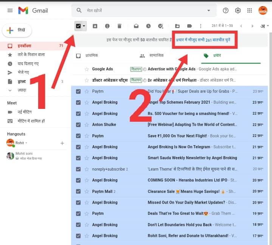The width and height of the screenshot is (272, 245).
Task: Click the मेल खोजें search field
Action: pos(144,11)
